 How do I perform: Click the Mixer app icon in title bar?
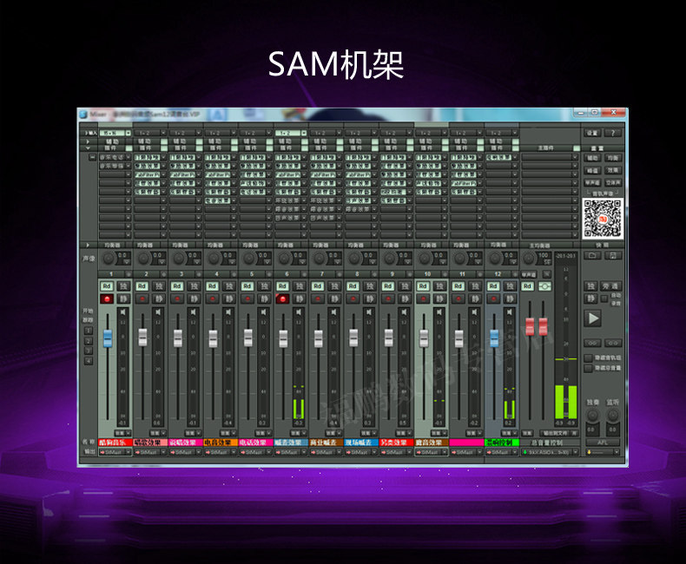pyautogui.click(x=83, y=115)
